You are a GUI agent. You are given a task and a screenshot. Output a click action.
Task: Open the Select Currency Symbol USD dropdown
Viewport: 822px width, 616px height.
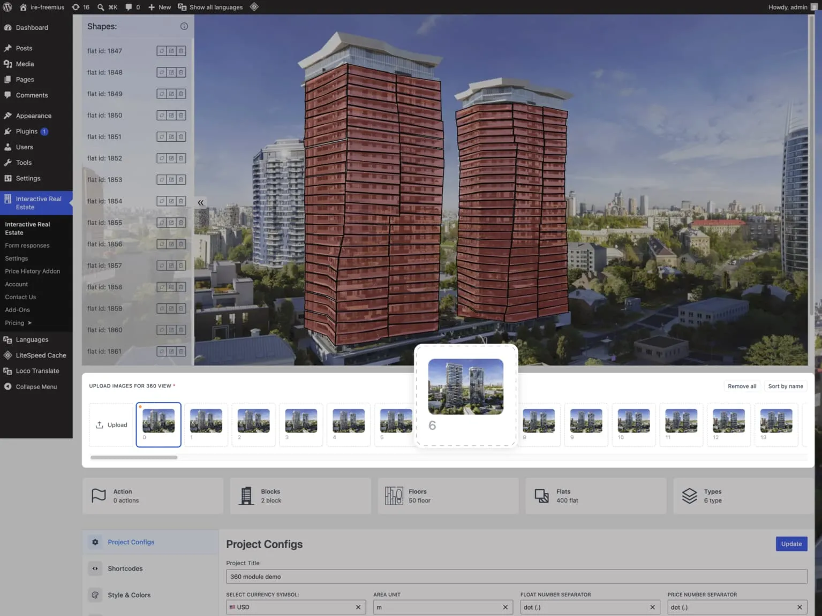click(x=296, y=607)
